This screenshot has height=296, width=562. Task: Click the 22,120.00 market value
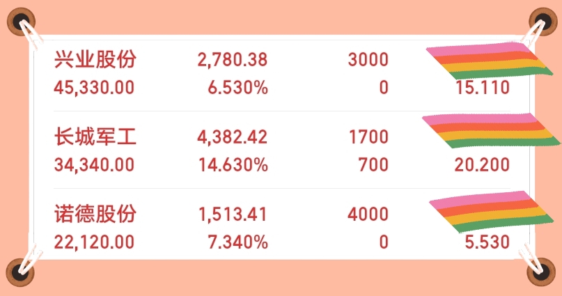coord(94,242)
